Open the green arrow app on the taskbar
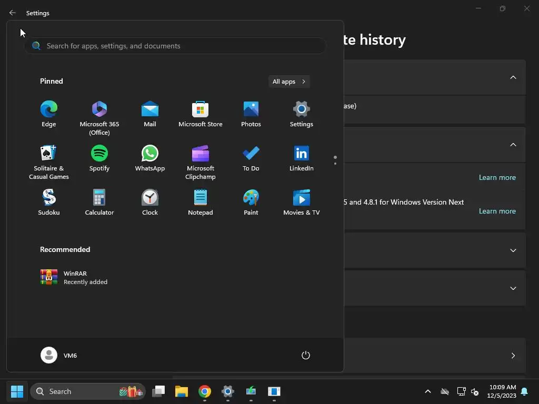 pos(251,391)
